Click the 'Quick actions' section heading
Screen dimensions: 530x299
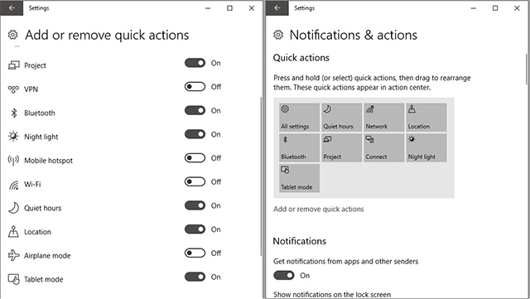pos(301,57)
